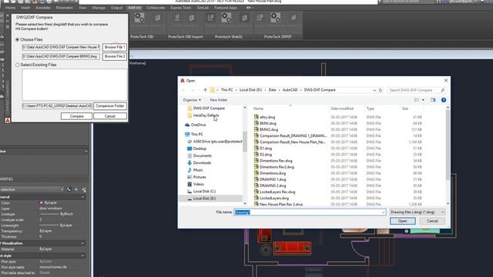This screenshot has height=277, width=493.
Task: Click the BMW2.dwg second file path field
Action: pos(61,56)
